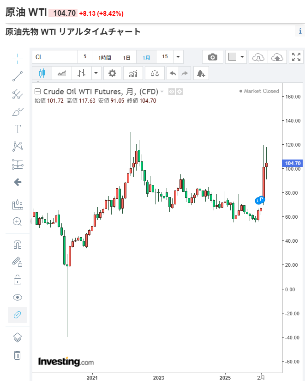Switch to the 1日 interval
Viewport: 305px width, 381px height.
(127, 57)
